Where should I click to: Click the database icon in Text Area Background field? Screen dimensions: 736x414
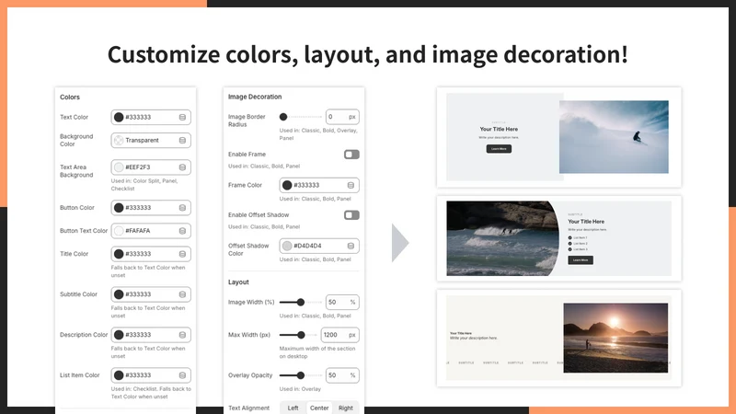click(x=182, y=167)
